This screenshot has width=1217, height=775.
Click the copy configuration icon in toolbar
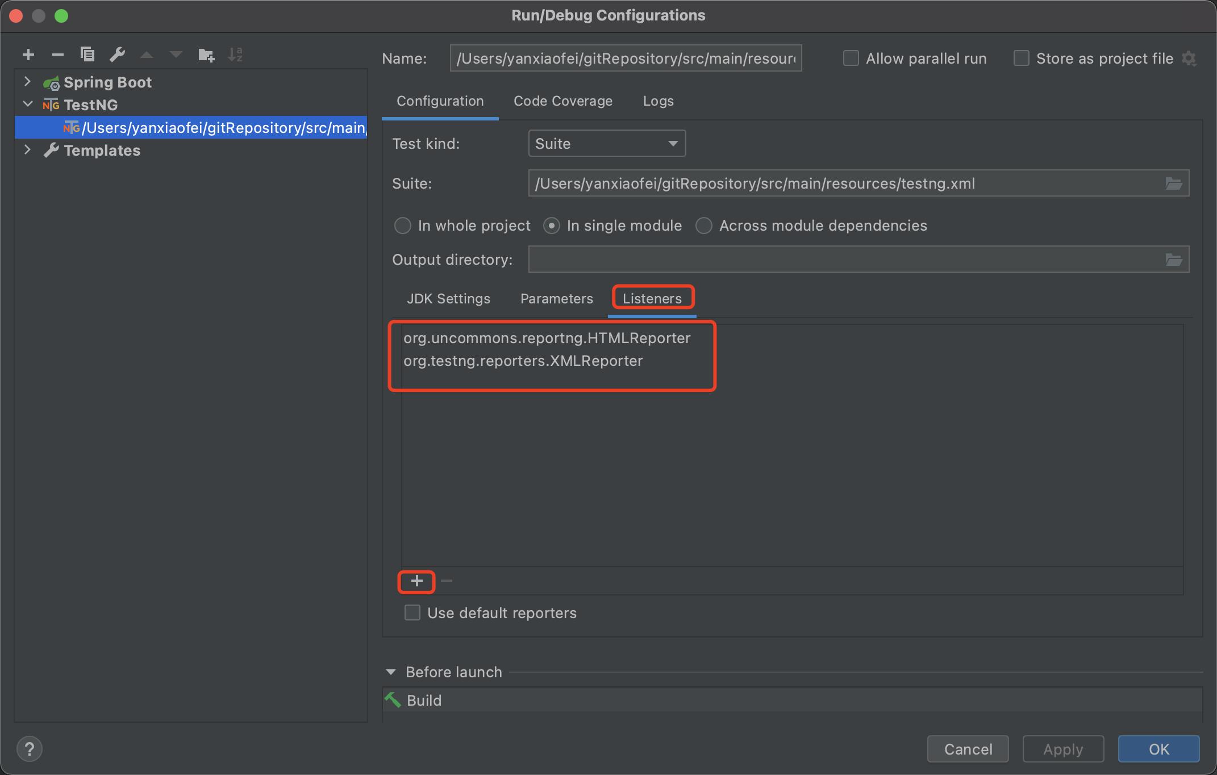click(x=86, y=56)
